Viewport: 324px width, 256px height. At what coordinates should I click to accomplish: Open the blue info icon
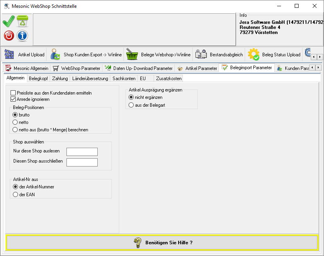[22, 36]
